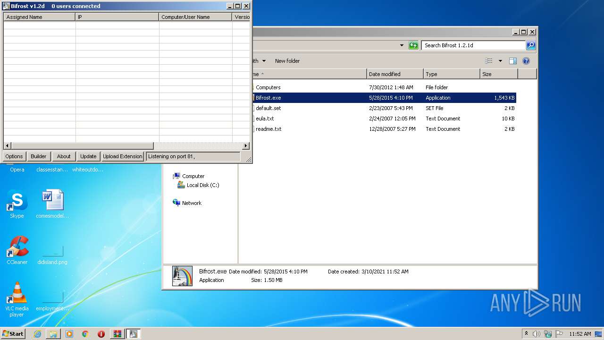Select the default.set file
Viewport: 604px width, 340px height.
(268, 108)
